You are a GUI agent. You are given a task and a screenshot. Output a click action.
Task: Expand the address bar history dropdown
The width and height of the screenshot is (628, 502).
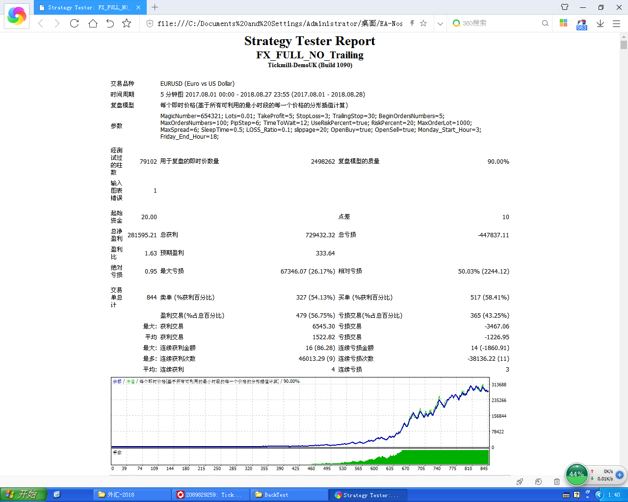[440, 24]
